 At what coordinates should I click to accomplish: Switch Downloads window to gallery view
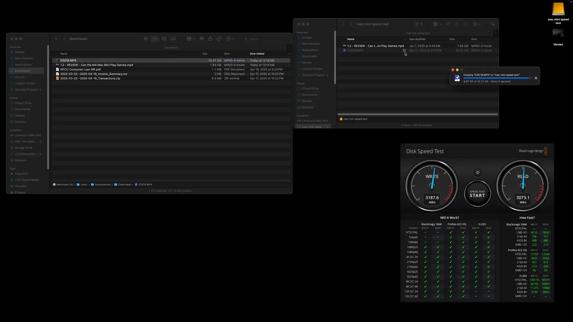click(173, 39)
